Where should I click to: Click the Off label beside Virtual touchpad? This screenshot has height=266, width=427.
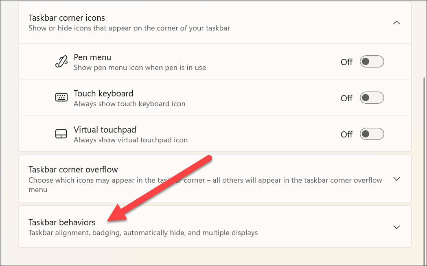[346, 134]
